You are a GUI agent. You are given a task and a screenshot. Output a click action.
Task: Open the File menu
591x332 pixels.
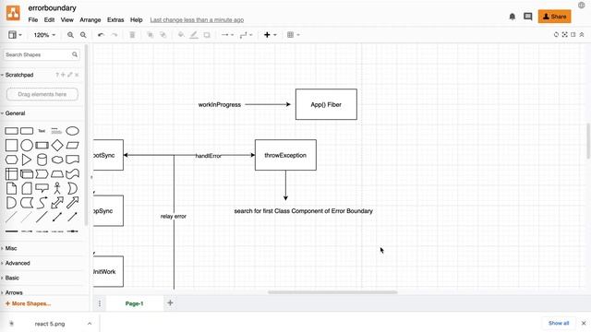pos(33,20)
